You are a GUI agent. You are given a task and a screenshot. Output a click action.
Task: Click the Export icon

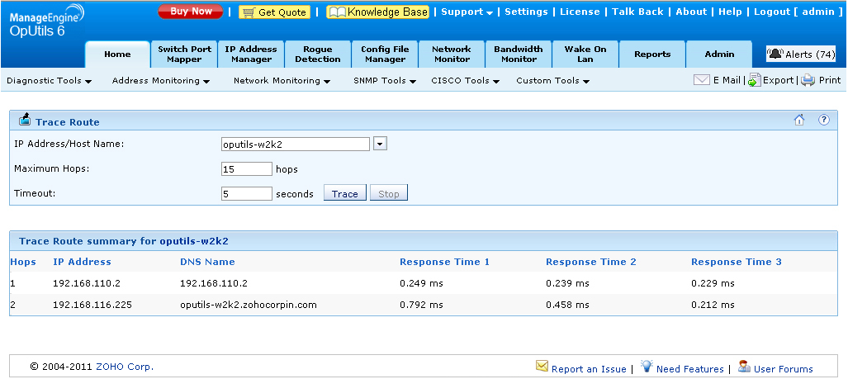pyautogui.click(x=755, y=80)
